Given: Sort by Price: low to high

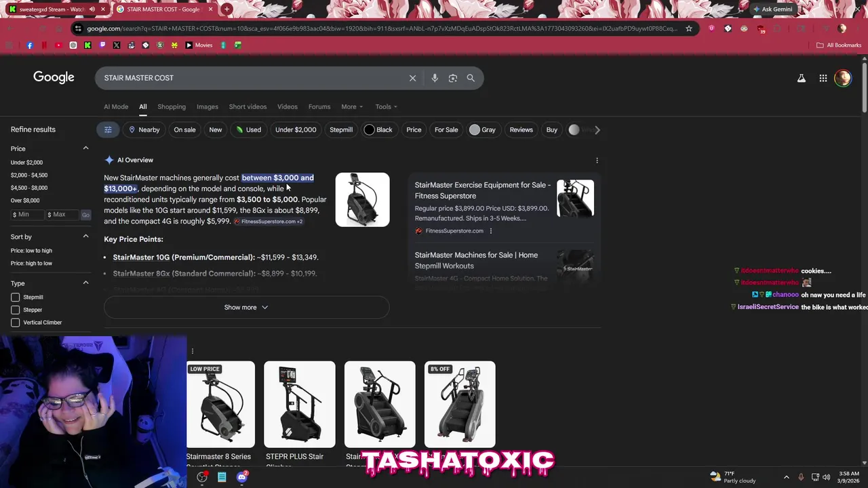Looking at the screenshot, I should (x=31, y=251).
